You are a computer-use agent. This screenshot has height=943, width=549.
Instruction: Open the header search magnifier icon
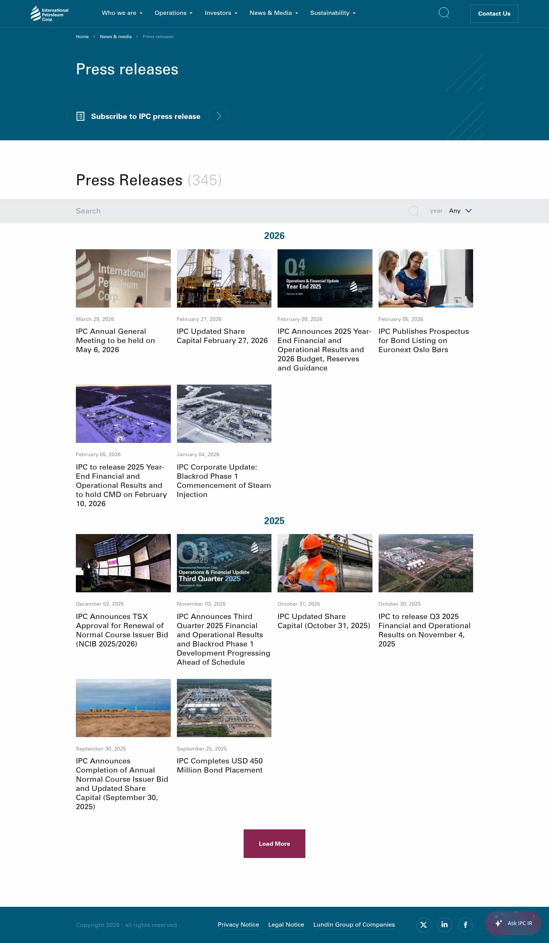tap(444, 13)
